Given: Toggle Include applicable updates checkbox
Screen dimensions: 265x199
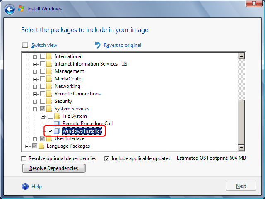Looking at the screenshot, I should pyautogui.click(x=107, y=158).
